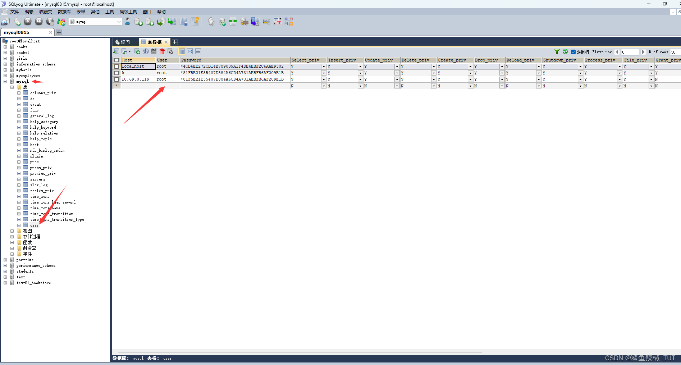Click the green refresh data icon
Image resolution: width=681 pixels, height=365 pixels.
565,51
